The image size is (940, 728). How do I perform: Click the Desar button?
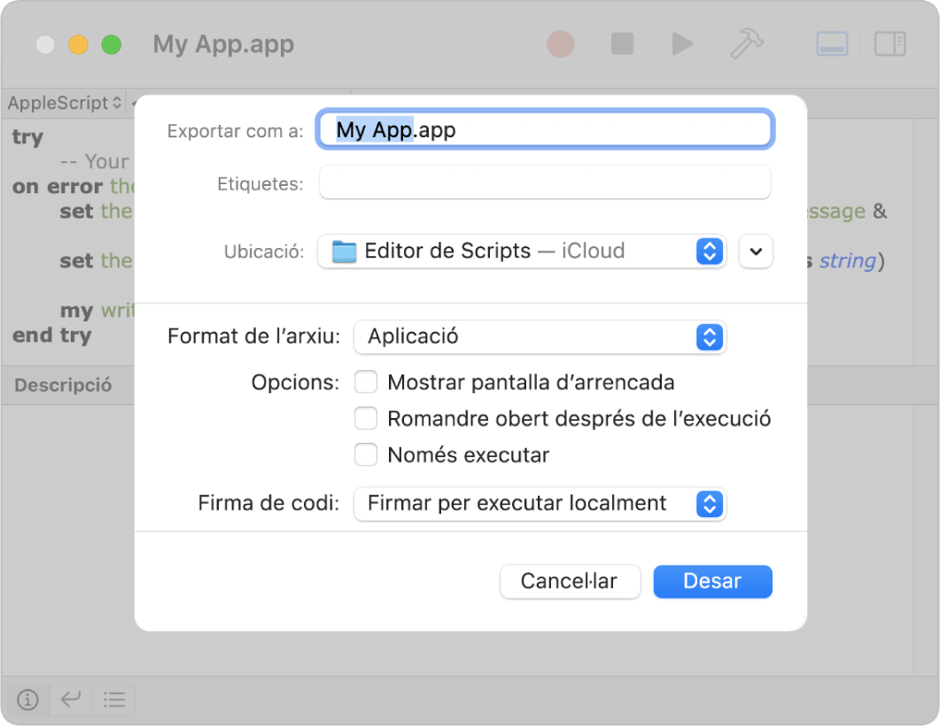point(712,581)
